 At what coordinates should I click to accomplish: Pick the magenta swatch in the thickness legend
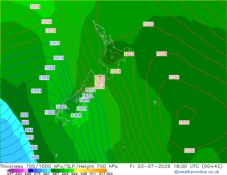click(21, 170)
